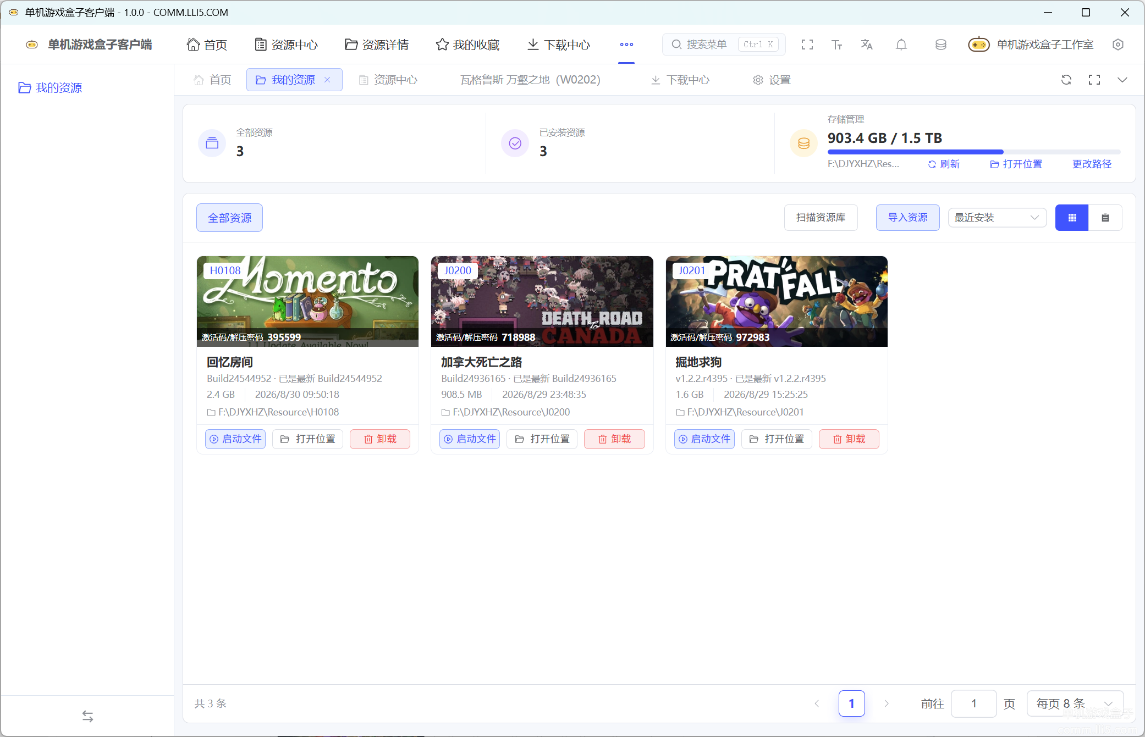Click the 更改路径 link
This screenshot has width=1145, height=737.
(1092, 164)
